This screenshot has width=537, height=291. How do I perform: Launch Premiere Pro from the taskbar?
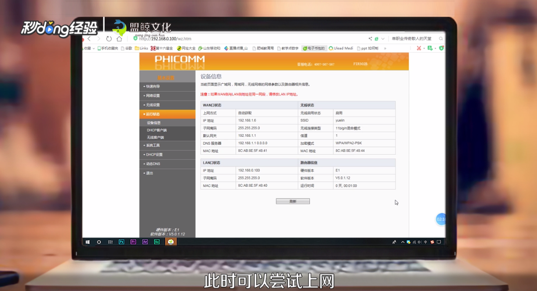(x=133, y=242)
